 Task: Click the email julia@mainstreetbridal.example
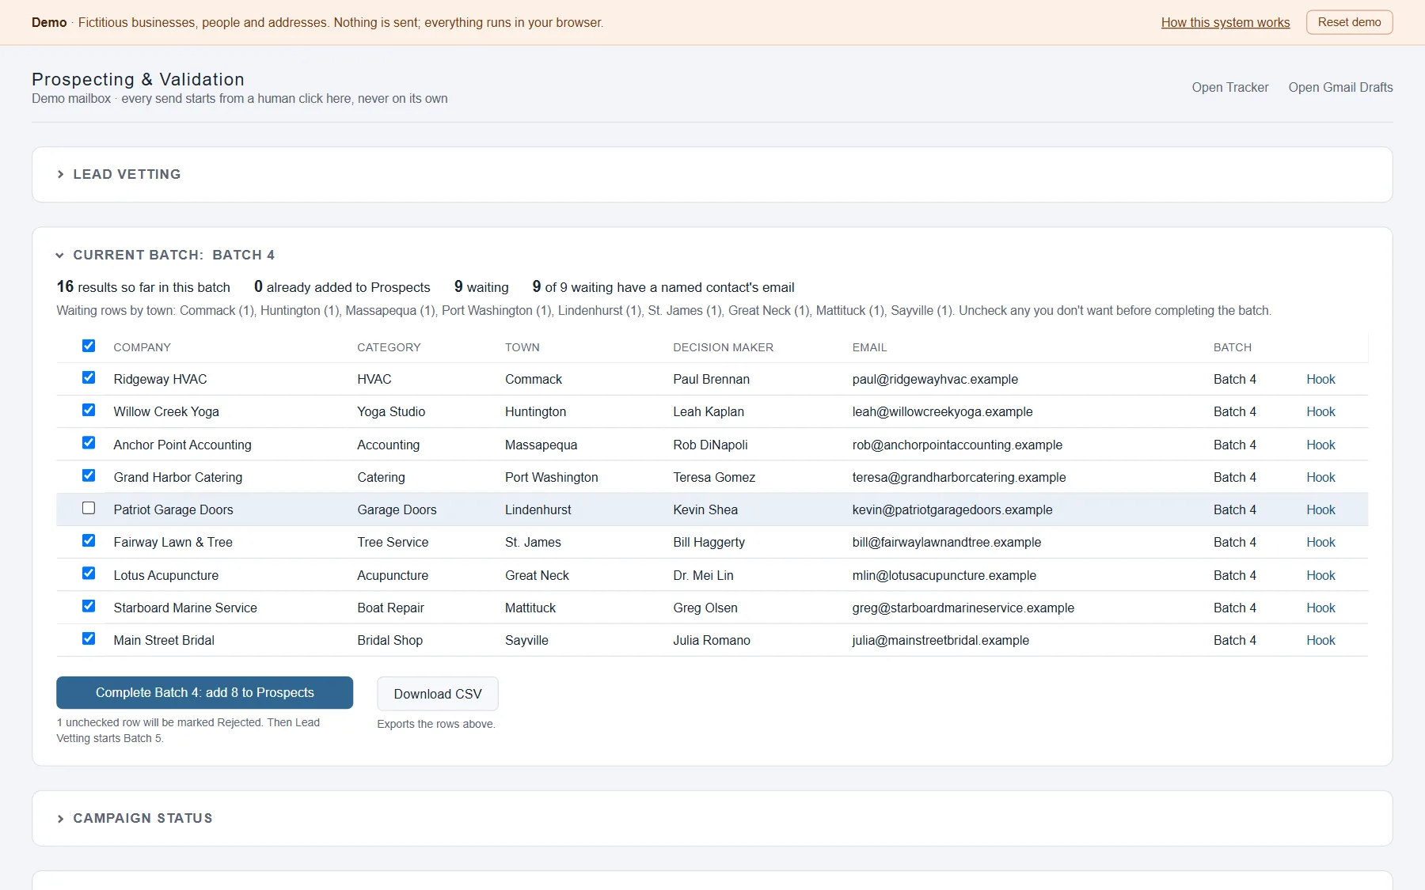coord(940,640)
